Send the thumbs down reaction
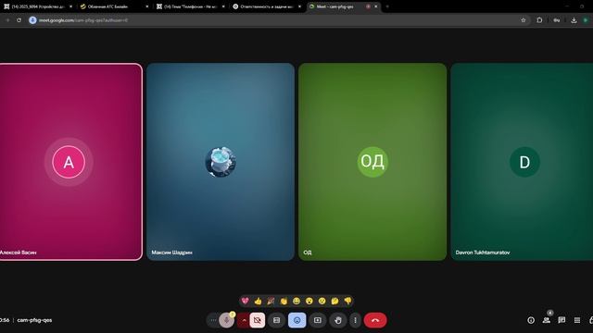The height and width of the screenshot is (333, 593). point(347,301)
